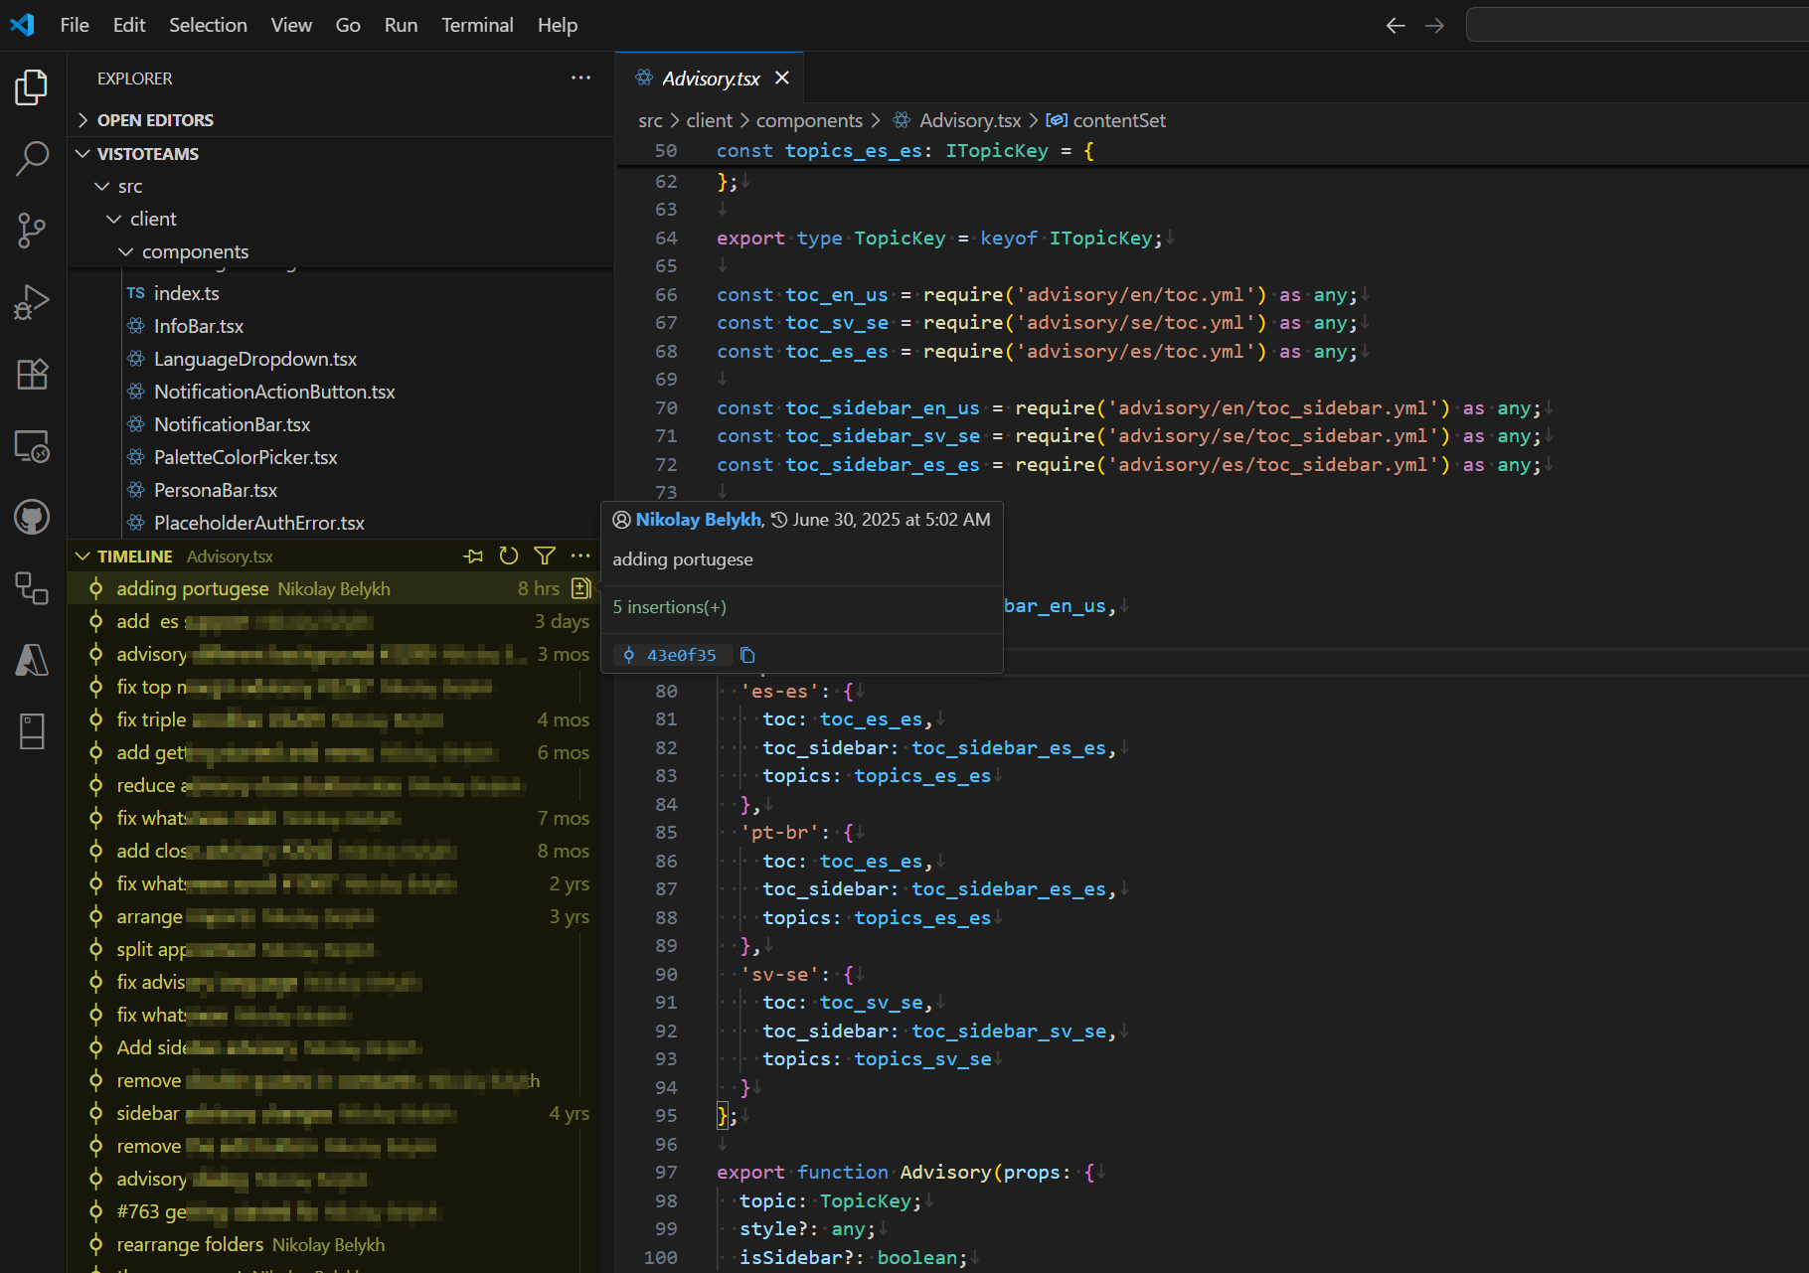Click the Nikolay Belykh author link
The height and width of the screenshot is (1273, 1809).
coord(698,520)
